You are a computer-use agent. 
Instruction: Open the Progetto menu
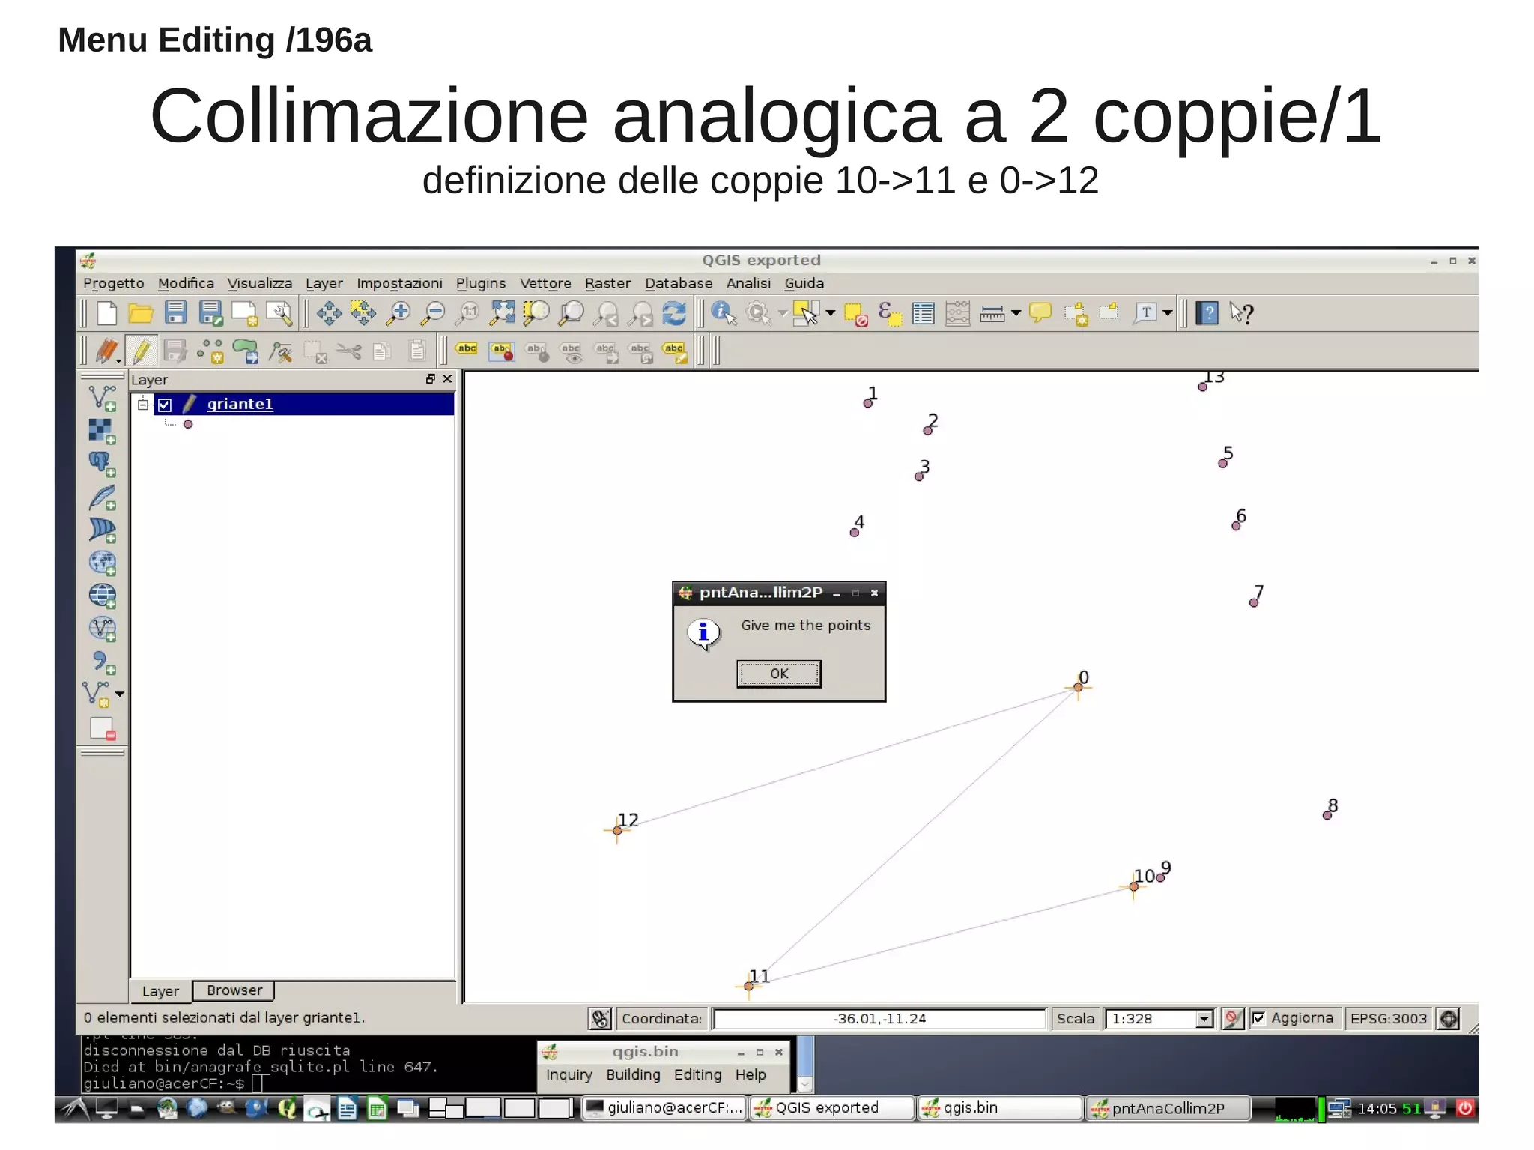click(114, 283)
